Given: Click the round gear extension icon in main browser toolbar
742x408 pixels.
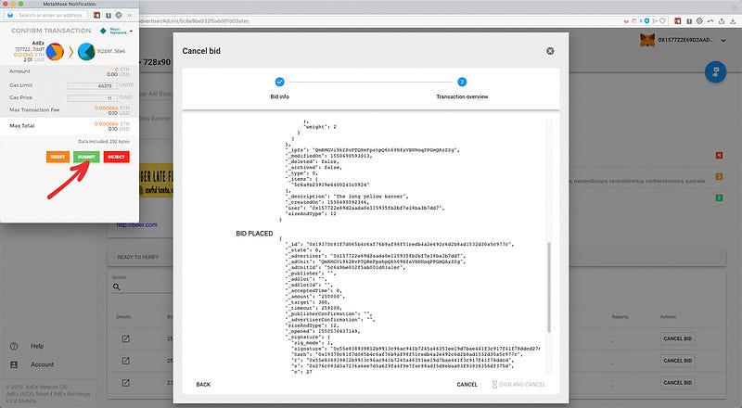Looking at the screenshot, I should [x=699, y=20].
